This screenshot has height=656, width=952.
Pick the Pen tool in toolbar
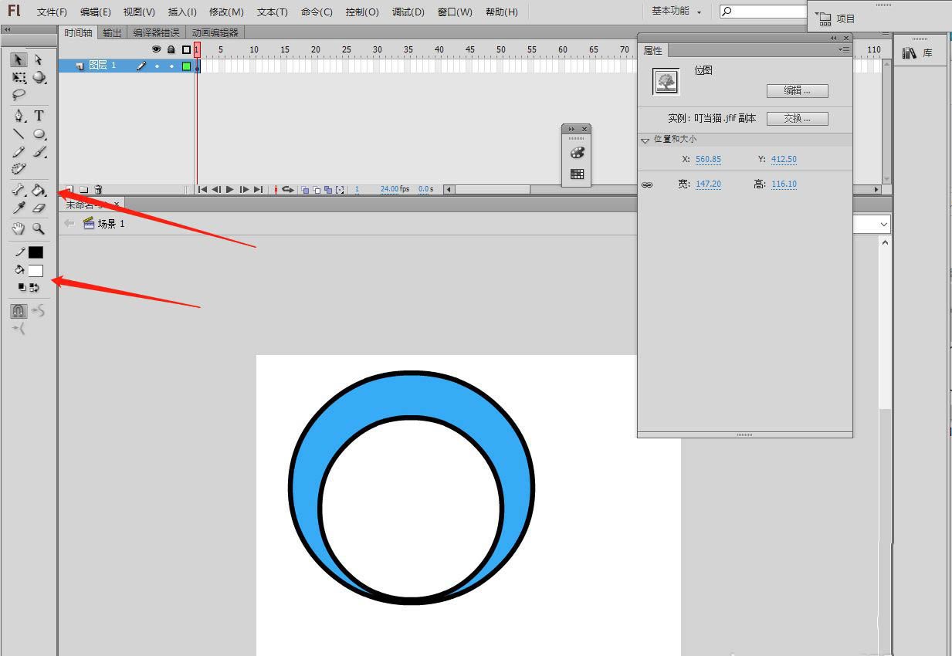pyautogui.click(x=19, y=116)
